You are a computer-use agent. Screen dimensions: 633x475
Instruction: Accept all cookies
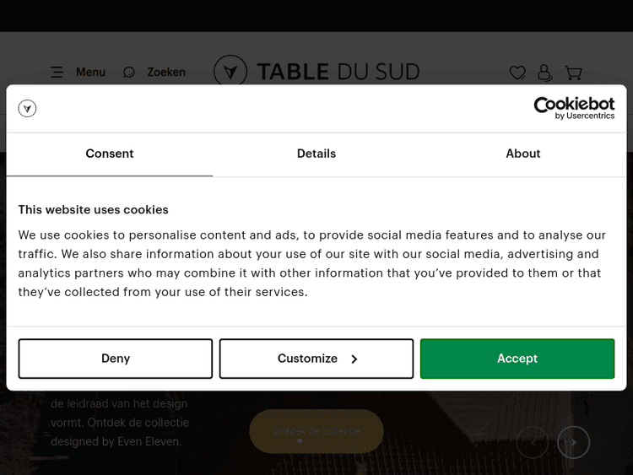click(517, 359)
